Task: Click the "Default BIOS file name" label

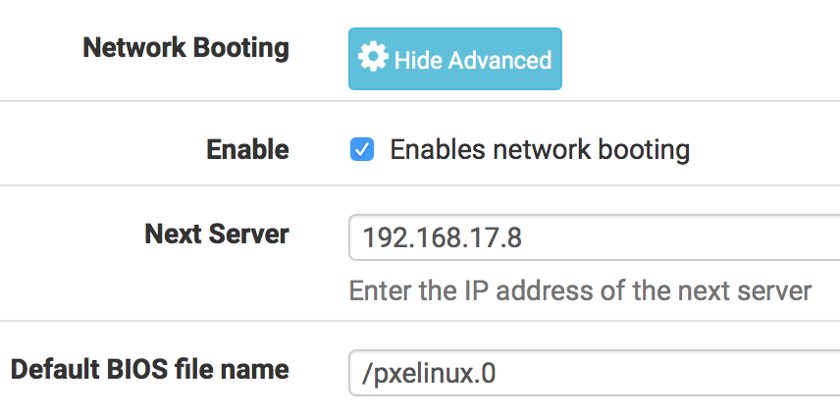Action: click(149, 370)
